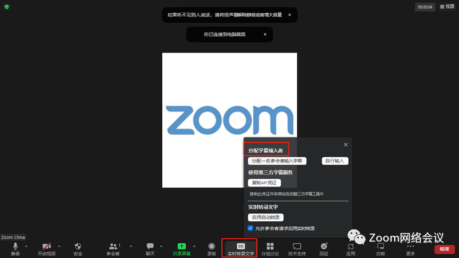Close the caption settings popup
This screenshot has width=459, height=258.
click(x=346, y=145)
